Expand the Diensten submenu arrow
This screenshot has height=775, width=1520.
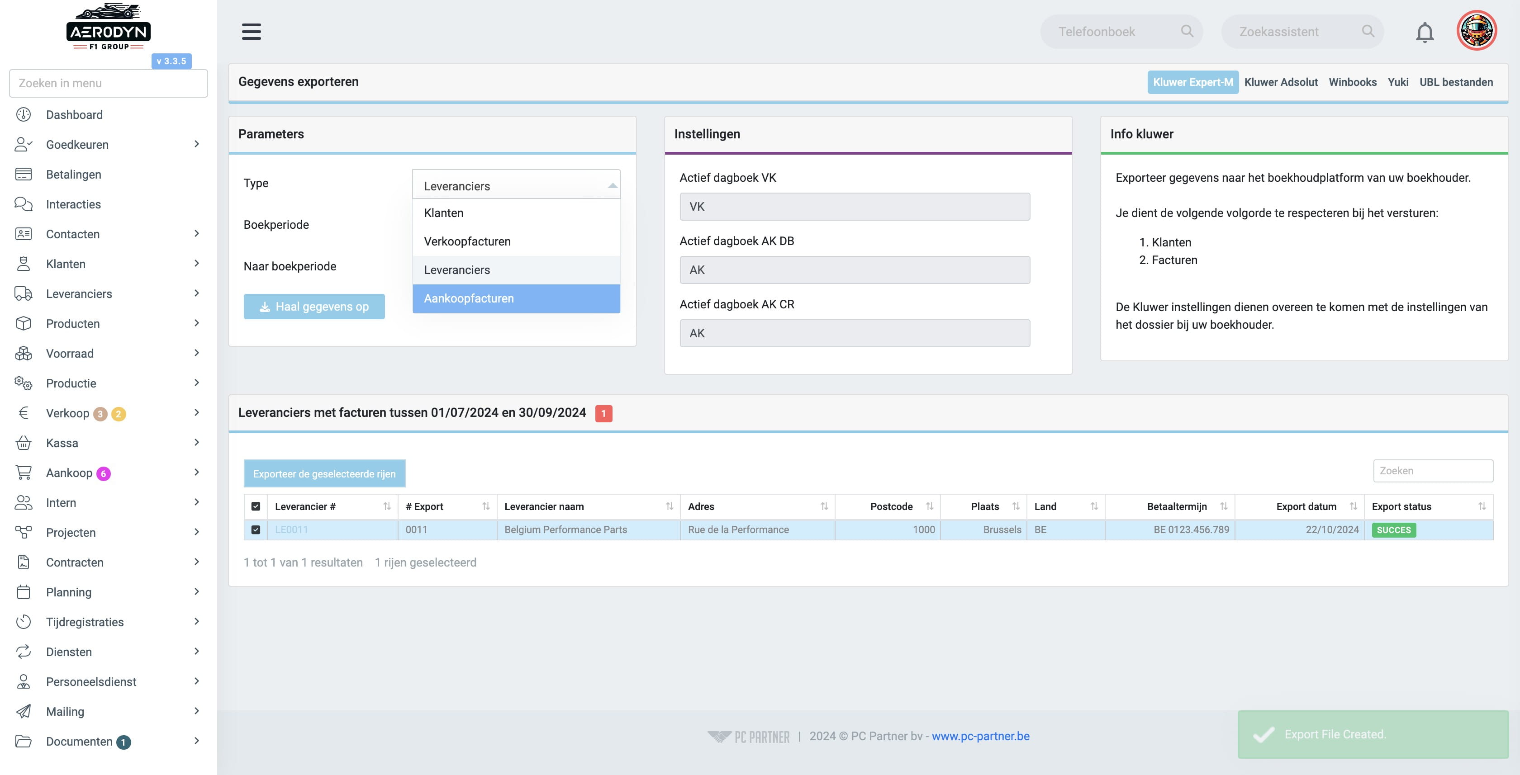click(x=196, y=651)
